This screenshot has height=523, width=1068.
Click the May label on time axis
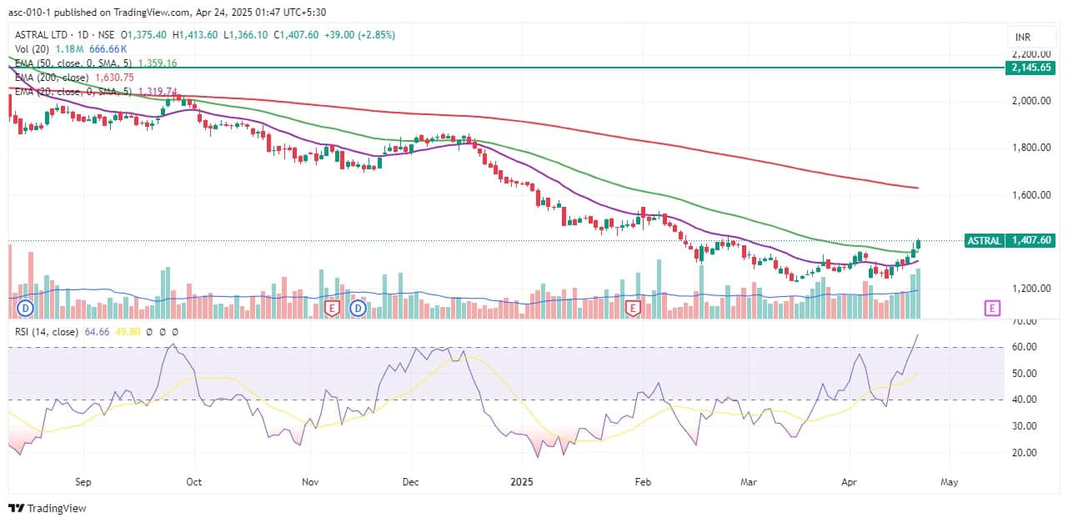[x=950, y=481]
